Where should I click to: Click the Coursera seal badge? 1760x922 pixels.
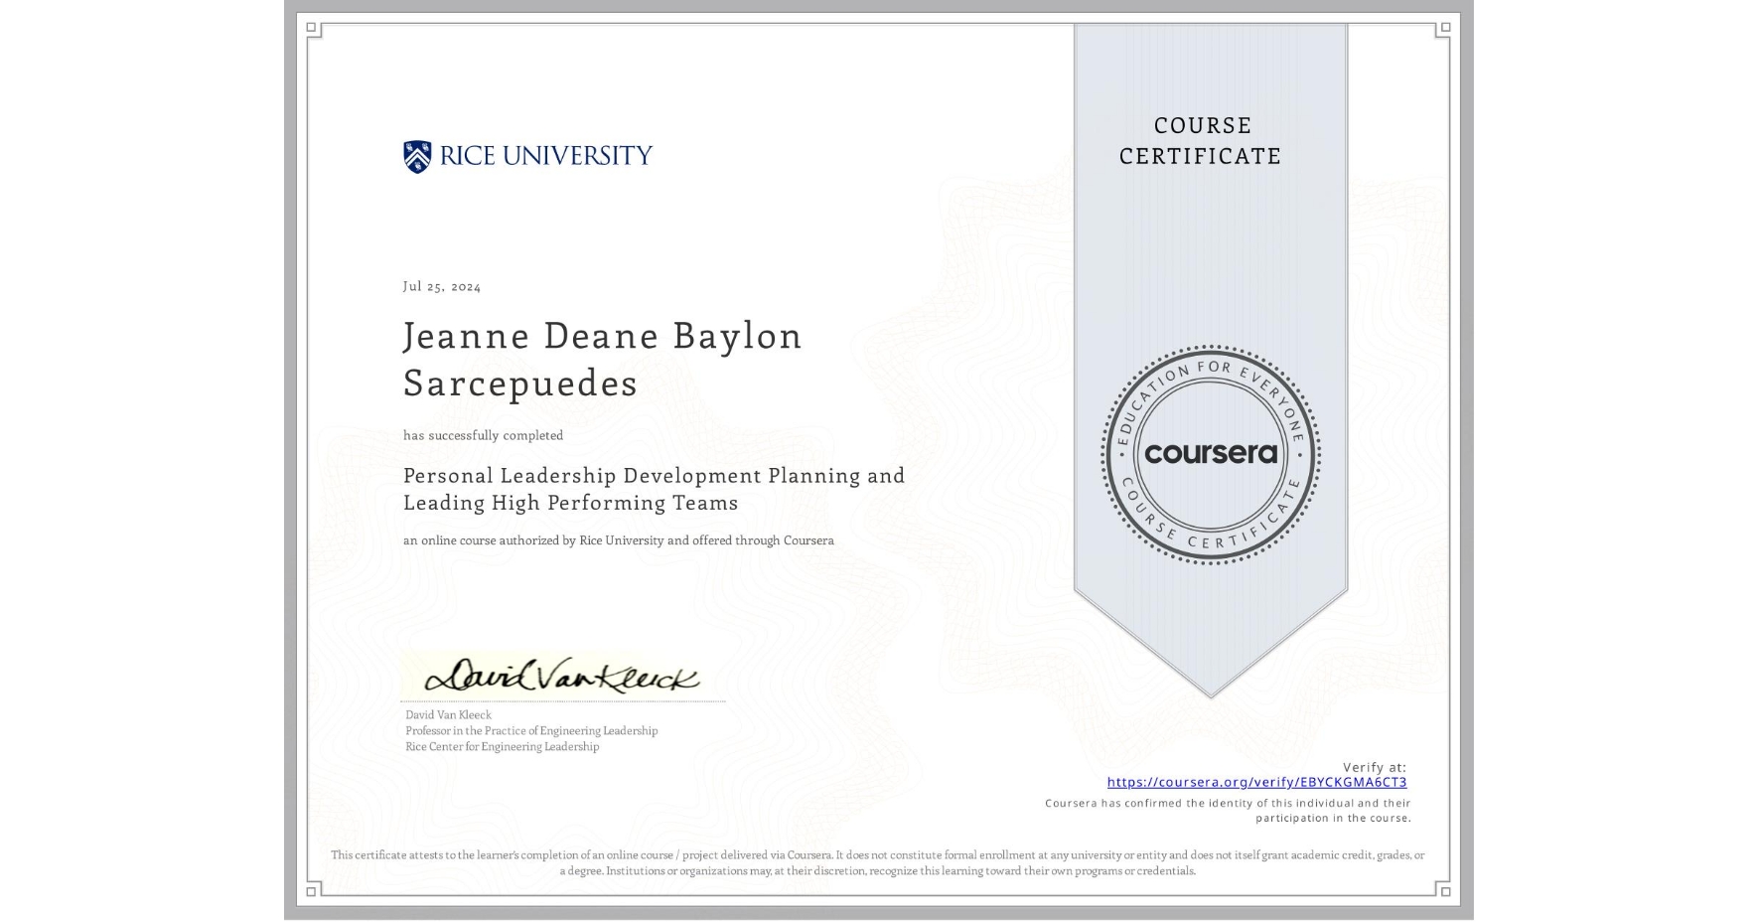pyautogui.click(x=1210, y=454)
